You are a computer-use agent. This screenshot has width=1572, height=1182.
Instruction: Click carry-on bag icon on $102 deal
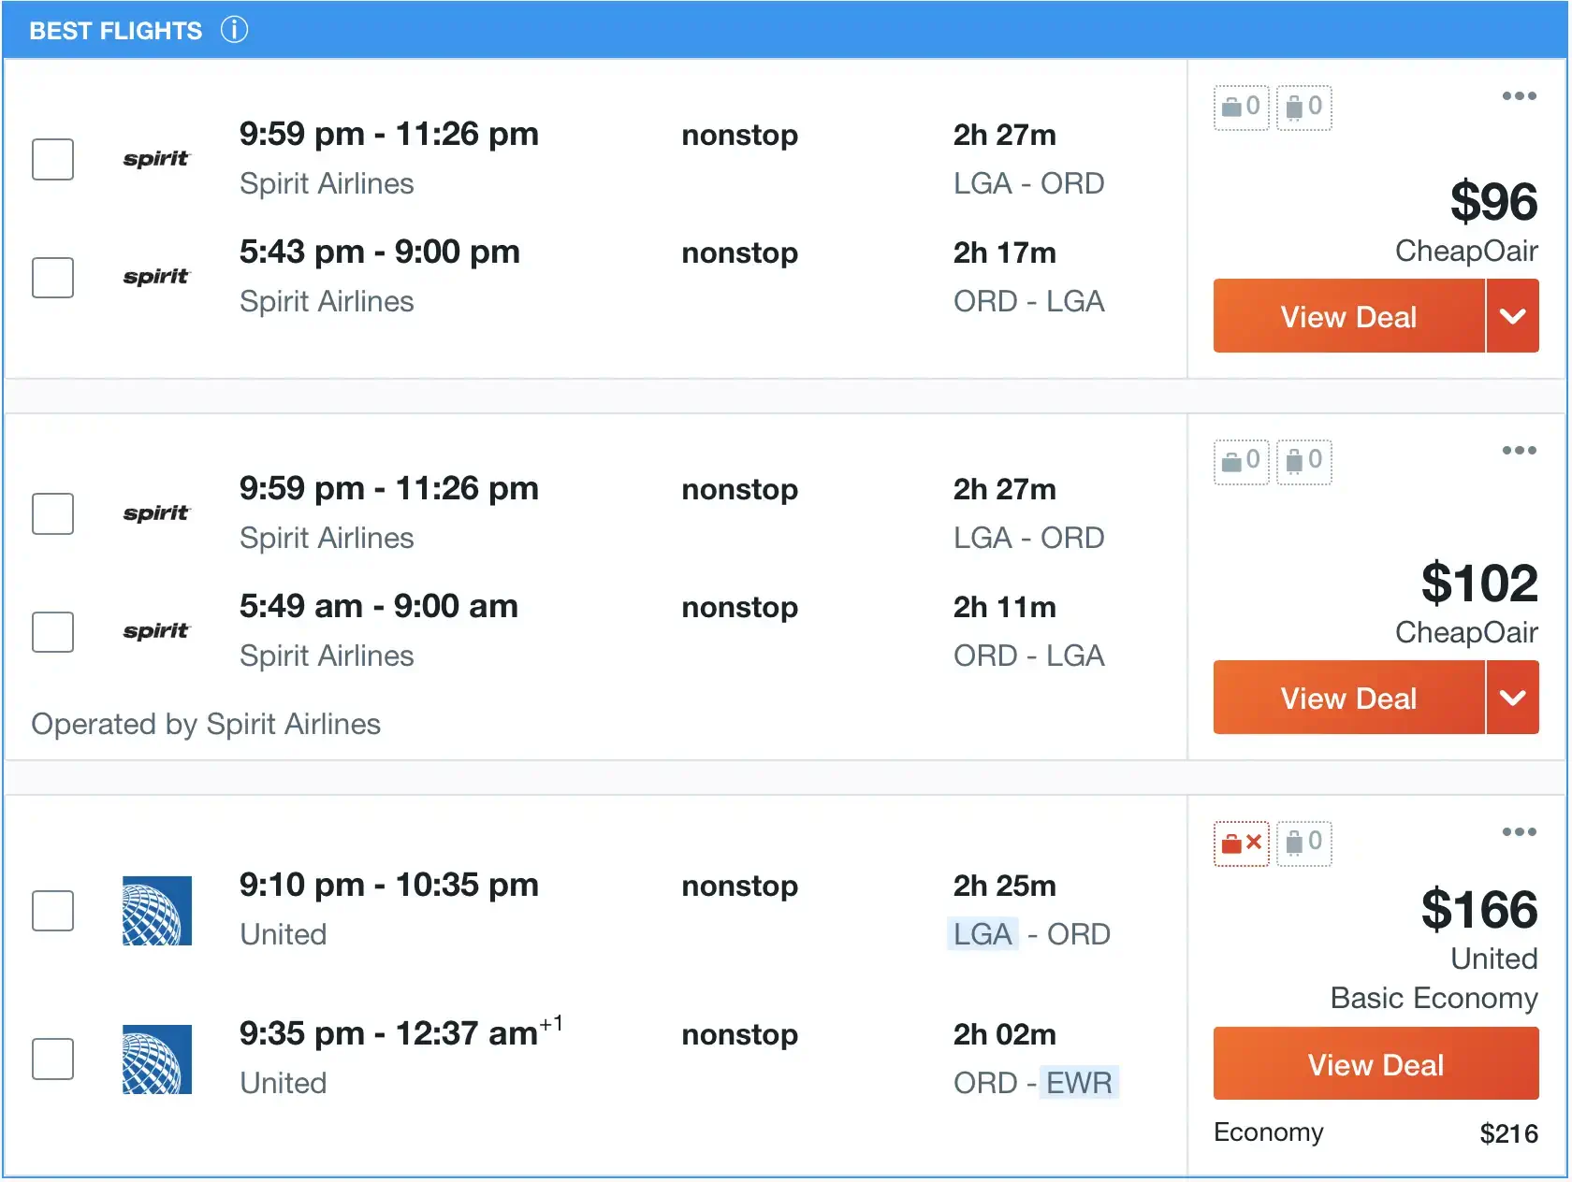[x=1241, y=461]
